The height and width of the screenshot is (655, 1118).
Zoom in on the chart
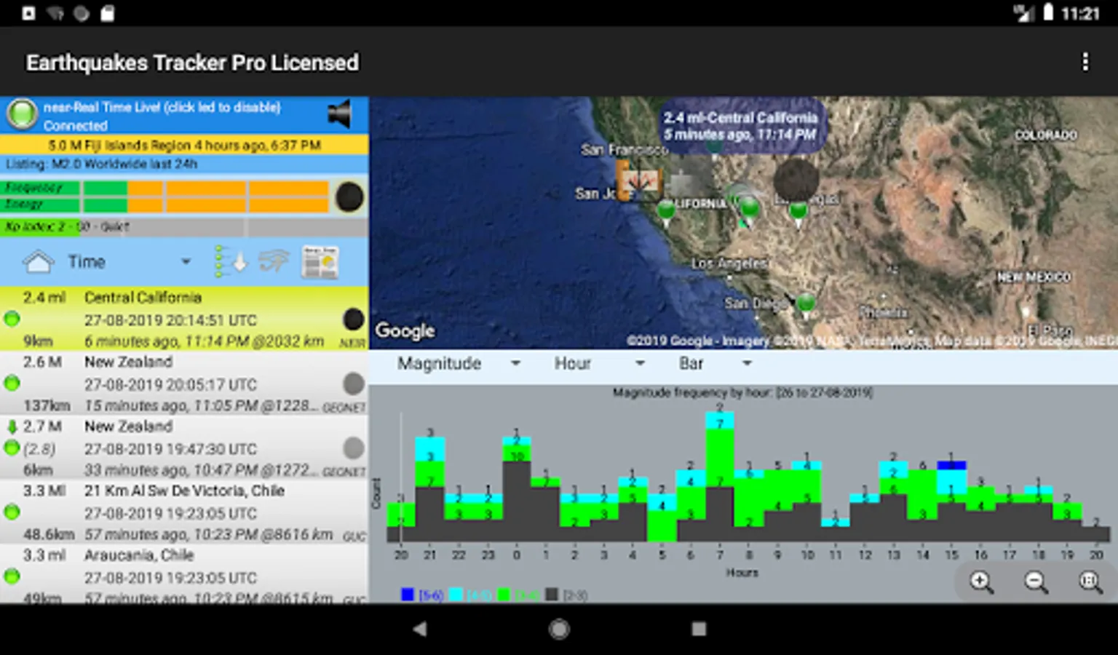[981, 581]
